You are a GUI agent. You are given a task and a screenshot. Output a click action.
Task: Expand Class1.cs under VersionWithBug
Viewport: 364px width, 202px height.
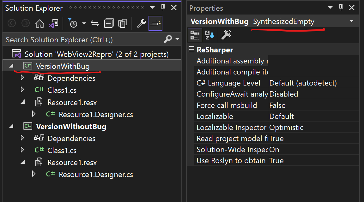pos(22,90)
